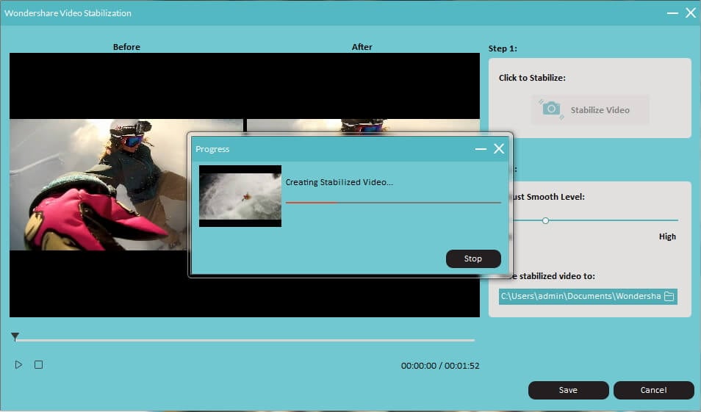Click the timeline playhead marker
Viewport: 701px width, 412px height.
point(15,336)
